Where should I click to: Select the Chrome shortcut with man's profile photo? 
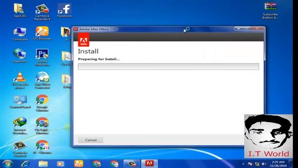point(42,126)
